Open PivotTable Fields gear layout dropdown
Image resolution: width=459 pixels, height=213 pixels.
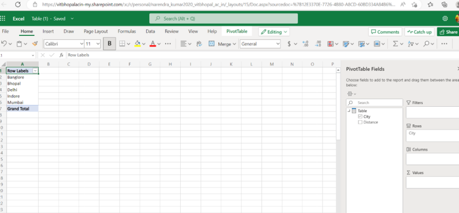point(351,94)
